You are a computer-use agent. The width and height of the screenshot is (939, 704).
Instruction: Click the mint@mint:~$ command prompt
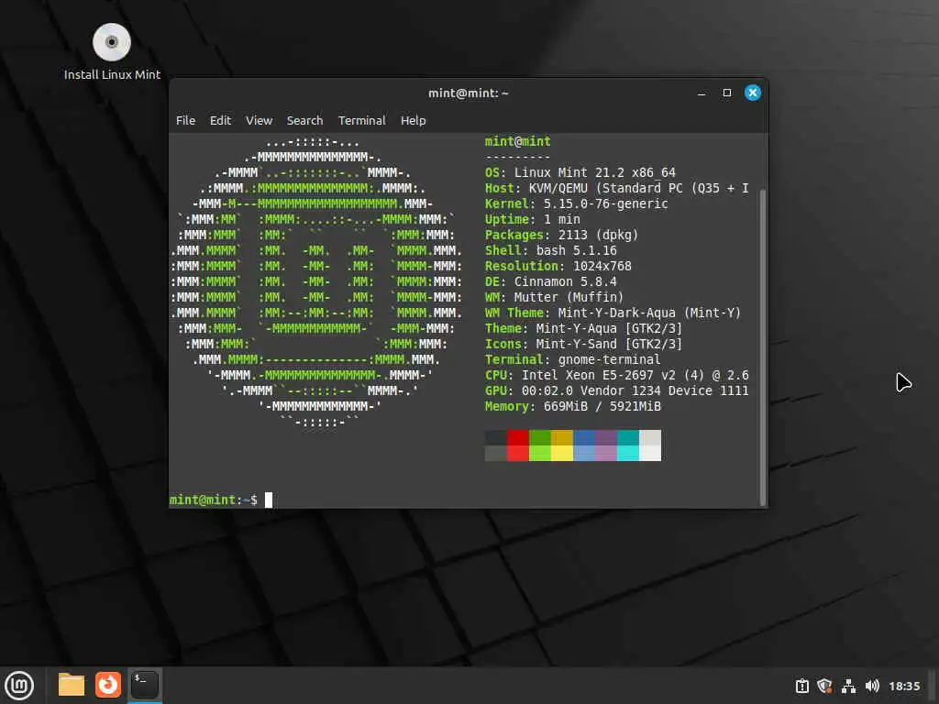pyautogui.click(x=213, y=500)
